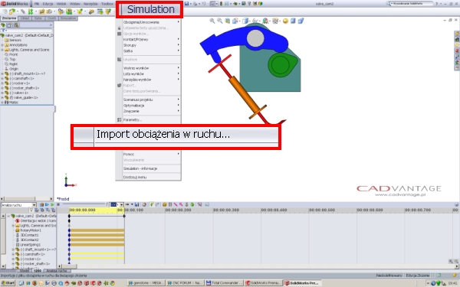Image resolution: width=460 pixels, height=287 pixels.
Task: Expand the camshaft<1> node in feature tree
Action: coord(2,79)
